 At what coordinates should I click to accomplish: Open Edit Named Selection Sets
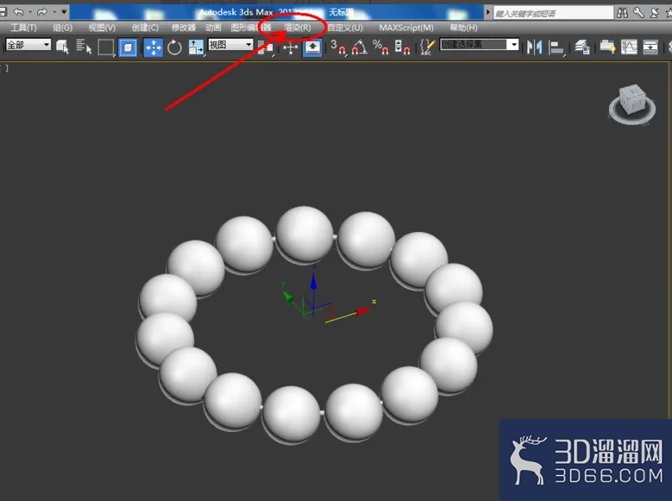(x=427, y=47)
